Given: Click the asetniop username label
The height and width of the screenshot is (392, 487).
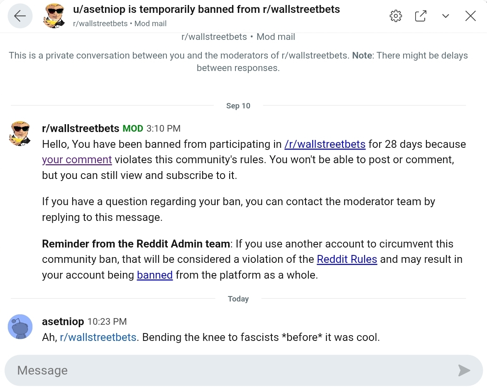Looking at the screenshot, I should (63, 321).
